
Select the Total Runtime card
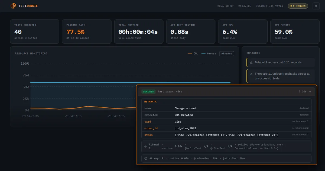[x=139, y=31]
